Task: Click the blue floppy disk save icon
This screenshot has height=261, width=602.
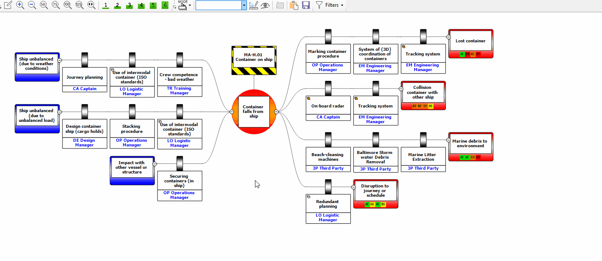Action: tap(305, 5)
